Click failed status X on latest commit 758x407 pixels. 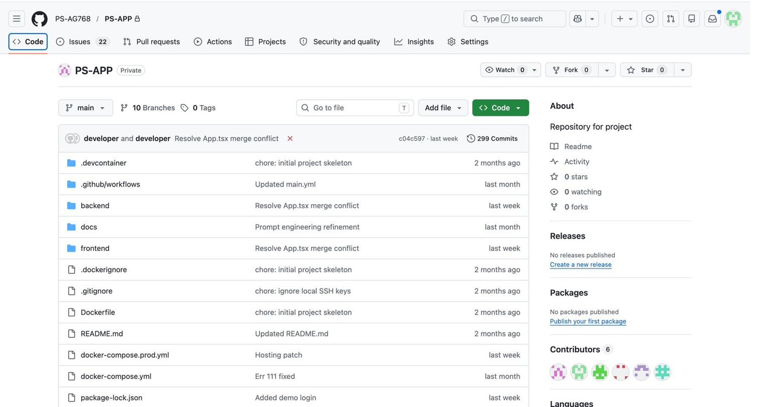[290, 139]
